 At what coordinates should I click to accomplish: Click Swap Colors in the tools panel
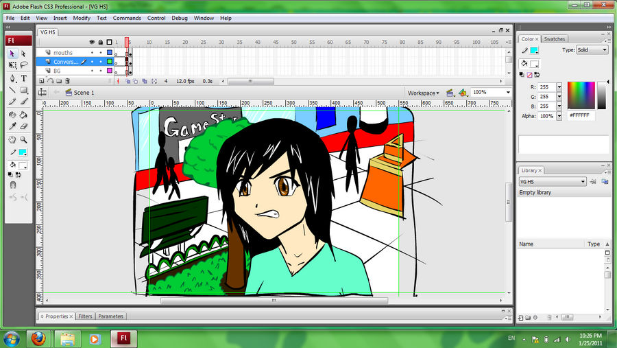pyautogui.click(x=19, y=174)
